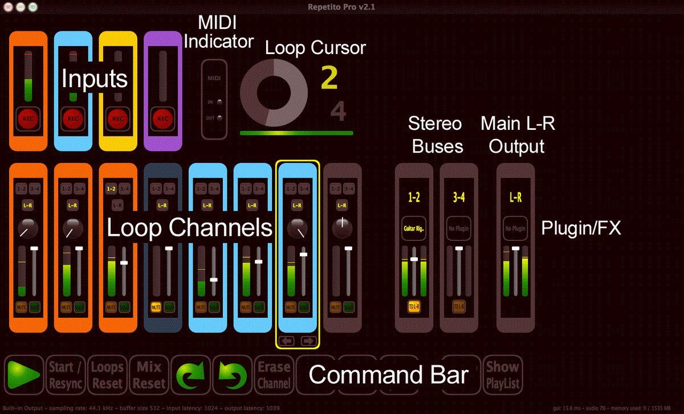Click the Loops Reset command button
The width and height of the screenshot is (684, 414).
click(107, 375)
